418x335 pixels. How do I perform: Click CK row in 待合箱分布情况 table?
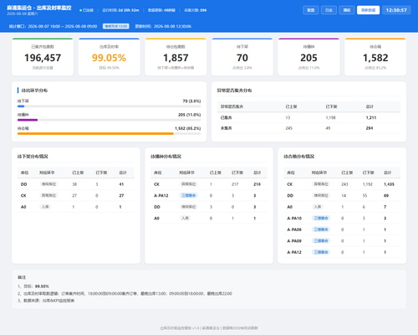pos(342,184)
